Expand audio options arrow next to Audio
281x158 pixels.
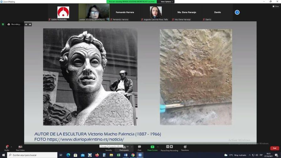(12, 147)
